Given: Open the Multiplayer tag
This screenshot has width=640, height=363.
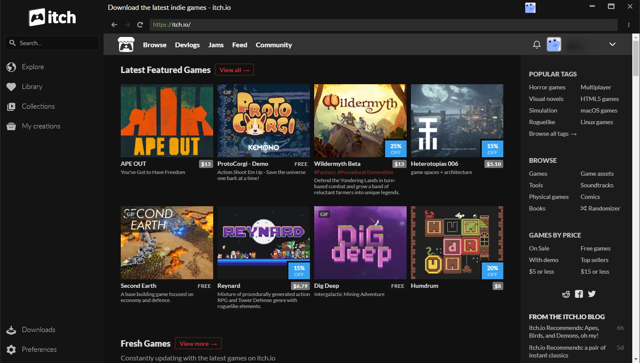Looking at the screenshot, I should [x=596, y=87].
